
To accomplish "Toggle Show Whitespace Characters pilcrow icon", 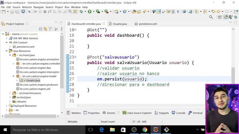I will click(178, 12).
